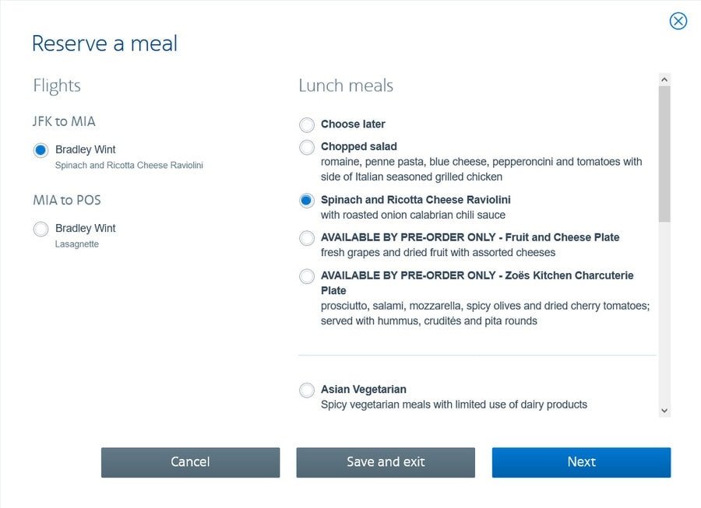Select Spinach and Ricotta Cheese Raviolini option
Image resolution: width=701 pixels, height=508 pixels.
click(x=307, y=201)
